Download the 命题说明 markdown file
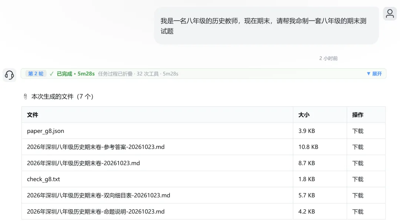The image size is (400, 224). 358,211
